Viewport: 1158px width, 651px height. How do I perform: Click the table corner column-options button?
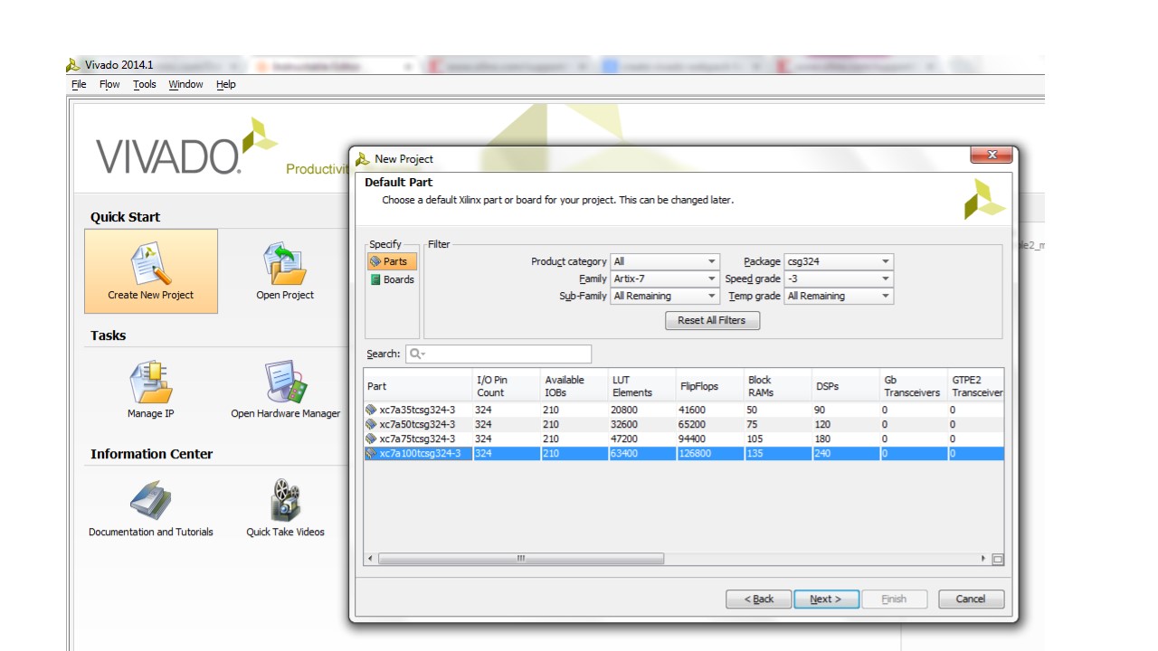click(998, 559)
